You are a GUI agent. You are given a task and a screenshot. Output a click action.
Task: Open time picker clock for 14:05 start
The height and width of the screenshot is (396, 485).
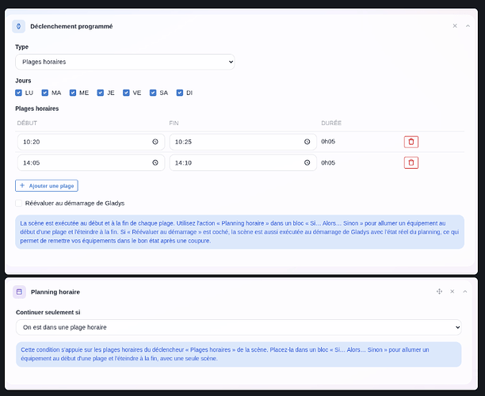coord(155,162)
